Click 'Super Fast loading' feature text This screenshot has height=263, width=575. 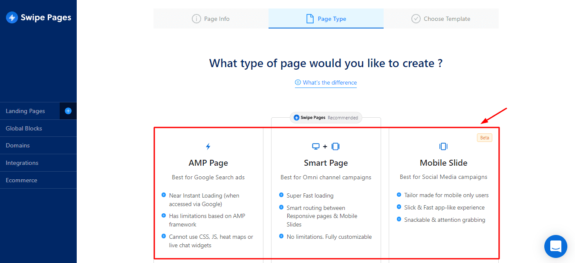point(310,195)
